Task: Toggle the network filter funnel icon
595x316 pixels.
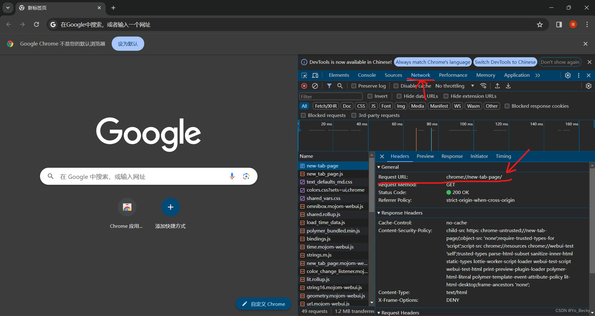Action: point(329,86)
